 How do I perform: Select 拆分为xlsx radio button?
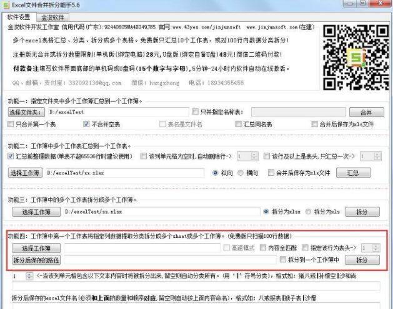266,211
